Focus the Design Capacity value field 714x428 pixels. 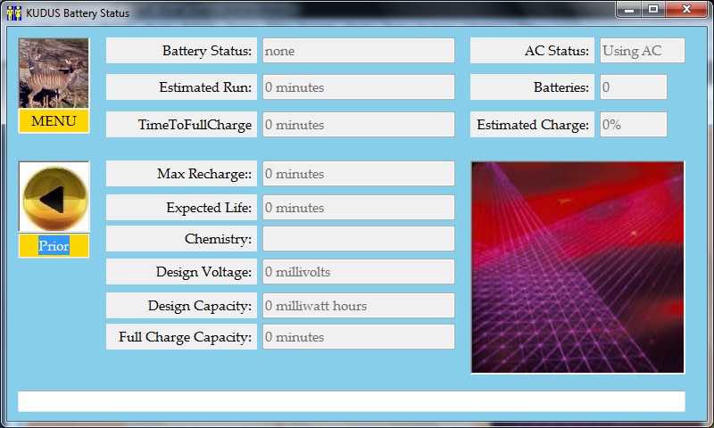[x=358, y=306]
